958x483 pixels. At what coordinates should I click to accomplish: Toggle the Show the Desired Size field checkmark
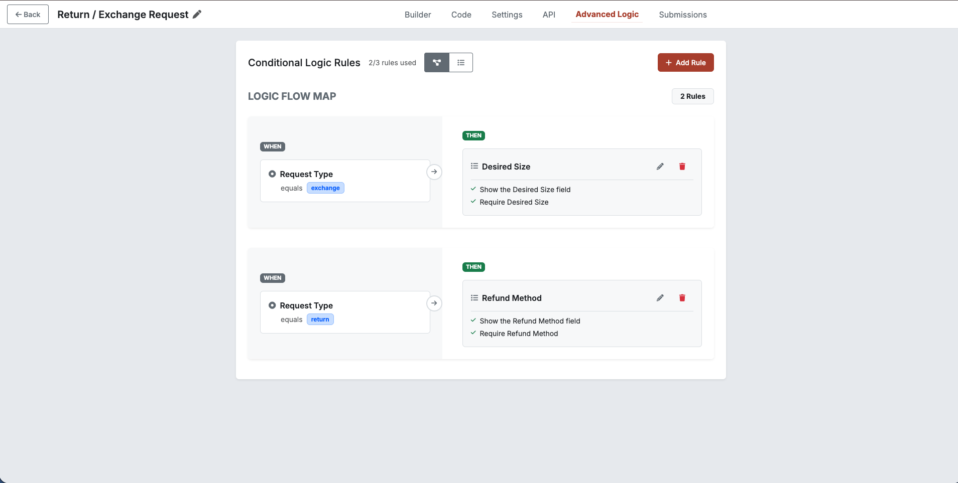coord(473,189)
